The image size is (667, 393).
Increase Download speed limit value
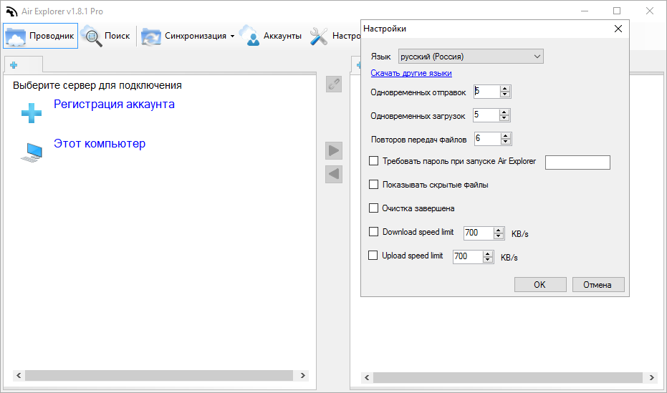coord(499,230)
